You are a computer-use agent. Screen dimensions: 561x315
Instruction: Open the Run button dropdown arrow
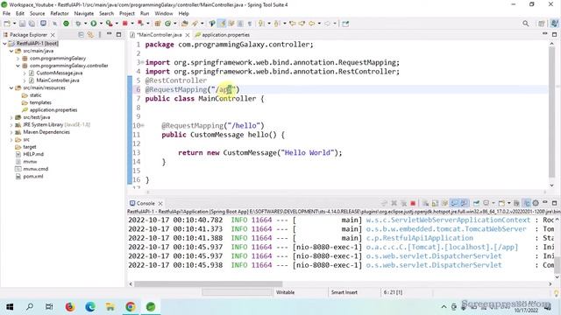coord(101,24)
